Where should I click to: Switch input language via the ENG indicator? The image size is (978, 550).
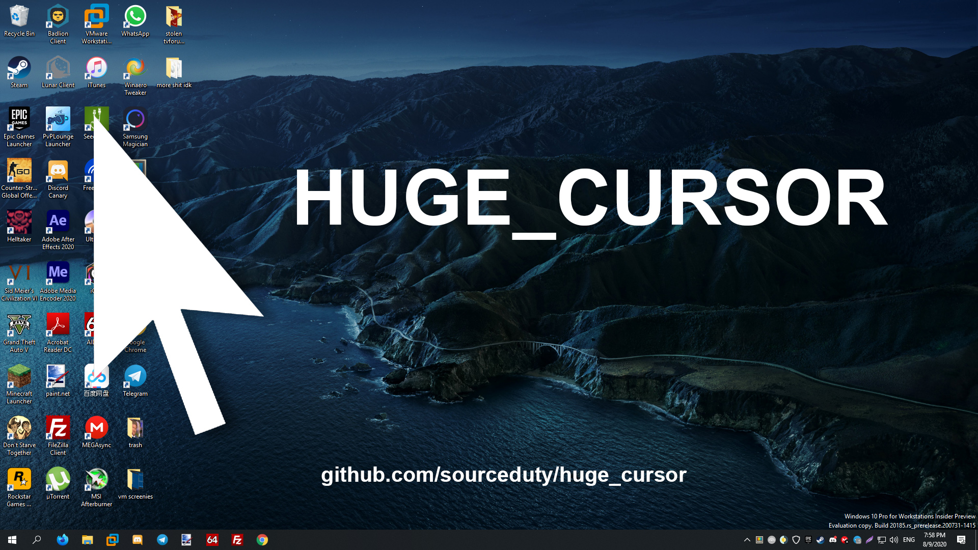coord(909,539)
